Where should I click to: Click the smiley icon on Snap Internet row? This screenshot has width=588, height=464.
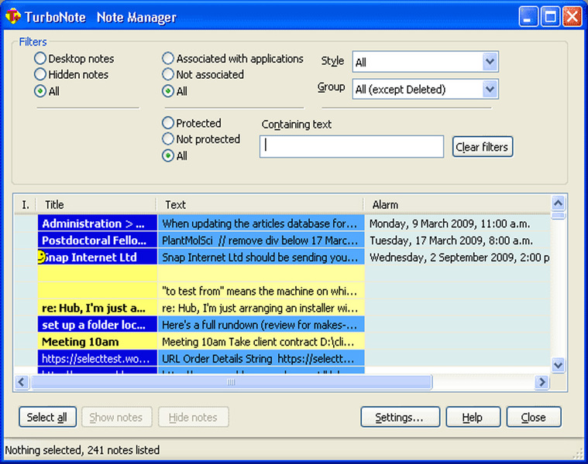[41, 257]
